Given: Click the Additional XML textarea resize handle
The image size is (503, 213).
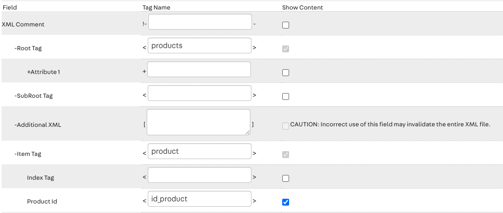Looking at the screenshot, I should click(x=247, y=132).
